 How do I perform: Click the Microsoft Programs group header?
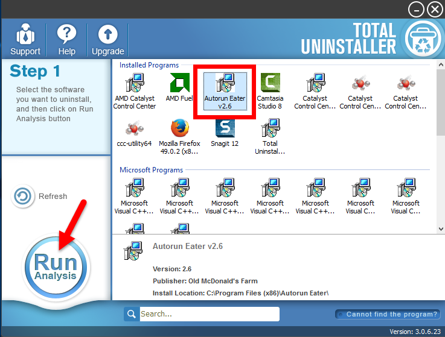[152, 170]
